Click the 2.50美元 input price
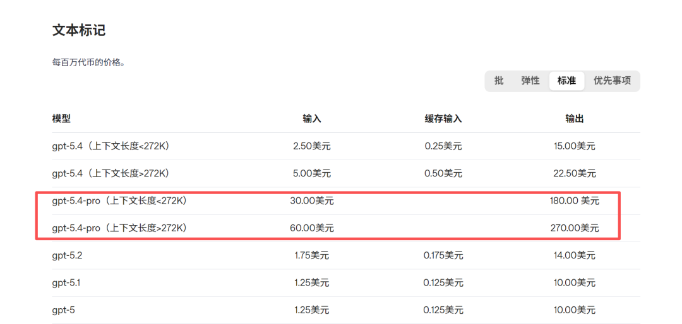 [x=312, y=146]
